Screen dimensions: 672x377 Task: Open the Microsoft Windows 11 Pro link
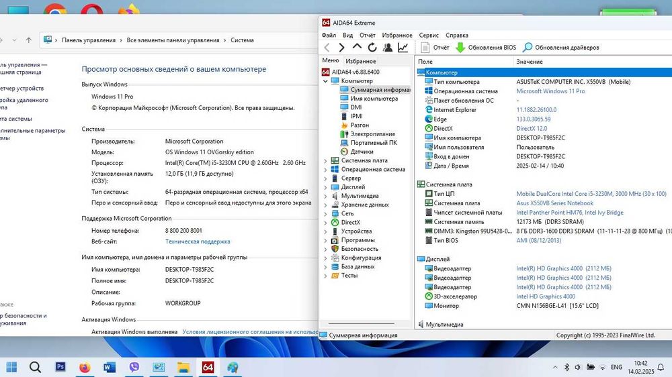point(550,91)
